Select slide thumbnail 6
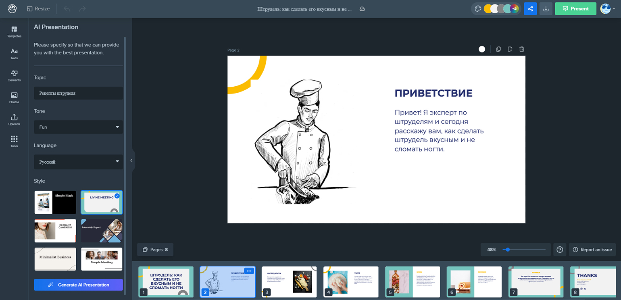This screenshot has height=300, width=621. [474, 282]
